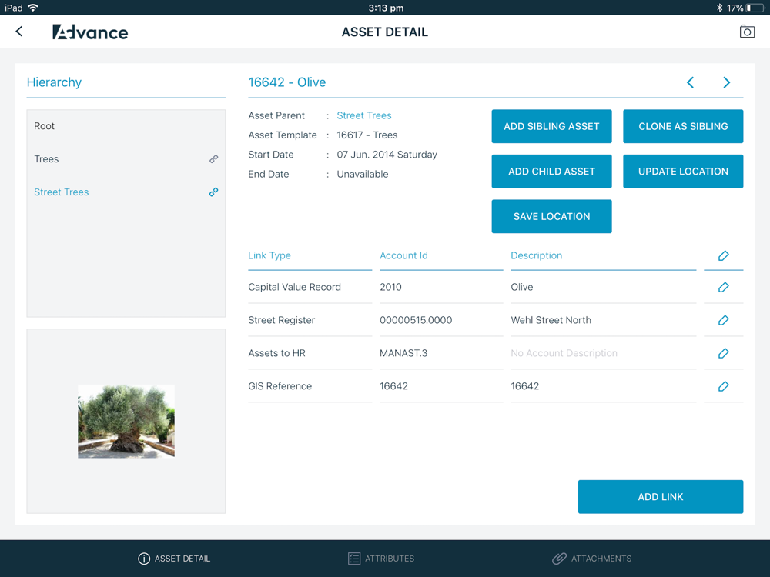The width and height of the screenshot is (770, 577).
Task: Click Clone As Sibling button
Action: point(683,127)
